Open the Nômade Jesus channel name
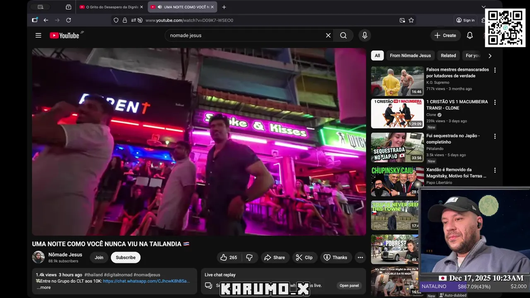Screen dimensions: 530x298 pyautogui.click(x=65, y=255)
